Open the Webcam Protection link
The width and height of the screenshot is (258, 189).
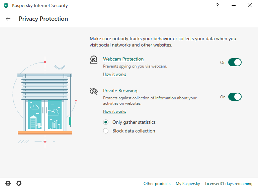123,59
